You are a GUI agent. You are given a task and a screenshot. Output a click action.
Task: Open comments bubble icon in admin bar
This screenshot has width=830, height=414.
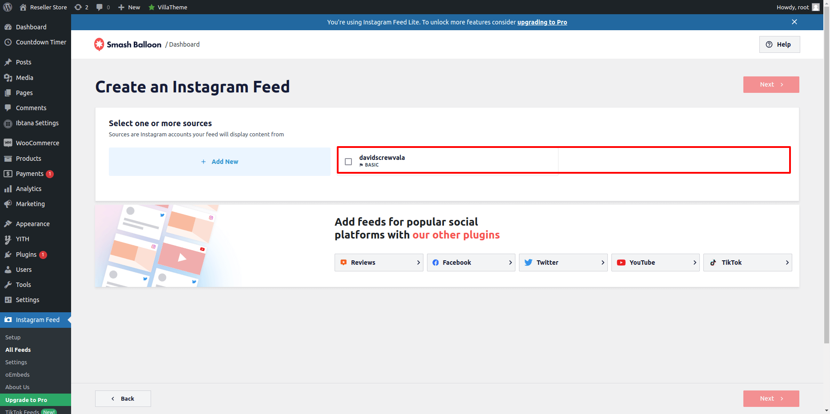pyautogui.click(x=100, y=7)
